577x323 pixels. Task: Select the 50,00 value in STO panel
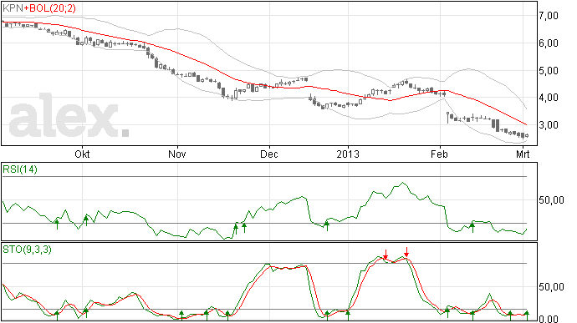click(x=551, y=287)
